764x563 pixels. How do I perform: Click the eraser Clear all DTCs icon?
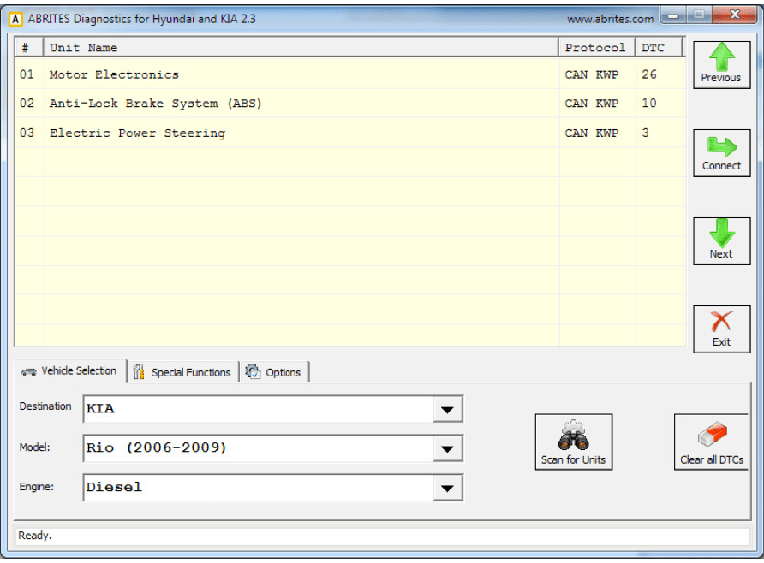pos(712,436)
